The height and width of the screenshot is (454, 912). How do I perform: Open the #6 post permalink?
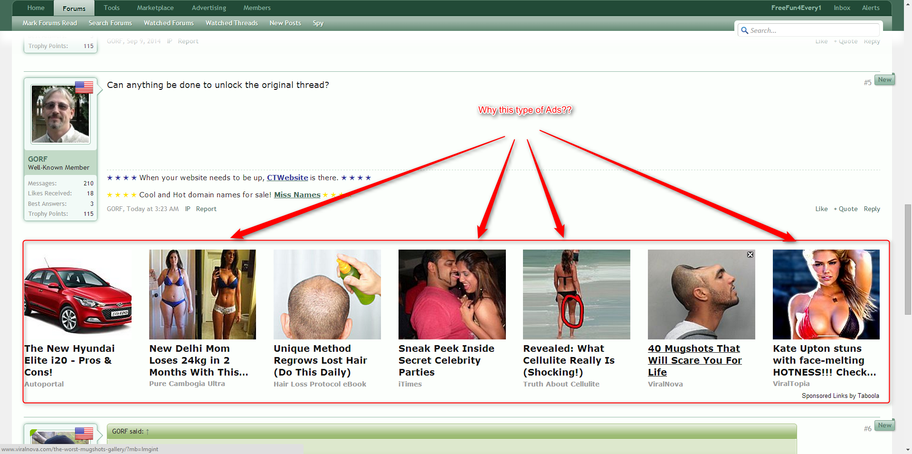click(867, 429)
